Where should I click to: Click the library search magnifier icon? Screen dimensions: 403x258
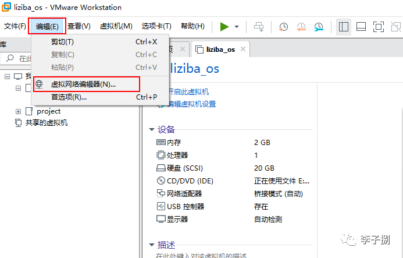(10, 58)
